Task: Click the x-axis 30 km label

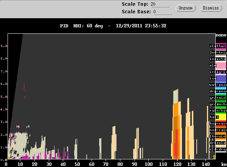Action: [49, 164]
